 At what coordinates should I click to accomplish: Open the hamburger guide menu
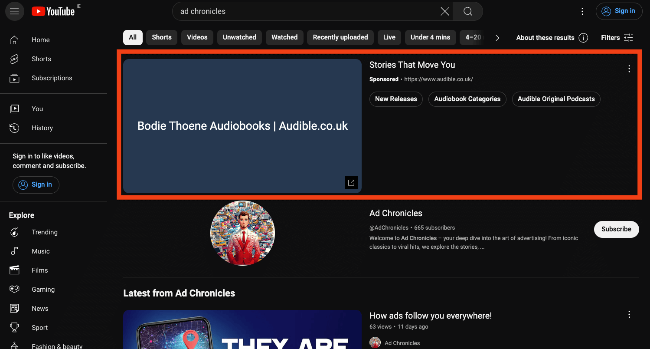point(14,11)
